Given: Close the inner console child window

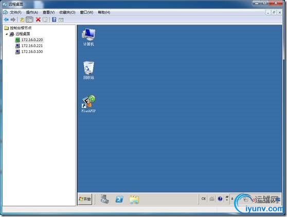Looking at the screenshot, I should point(279,12).
